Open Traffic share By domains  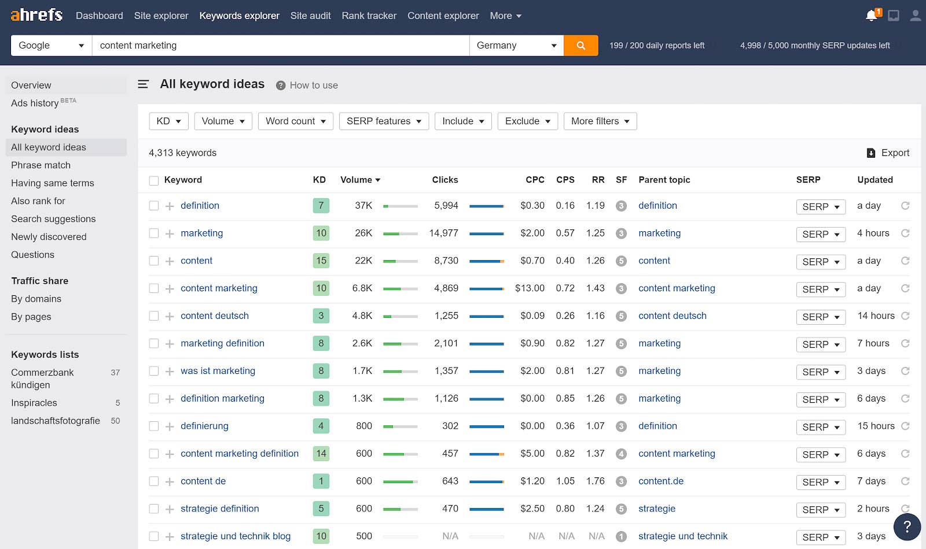36,299
